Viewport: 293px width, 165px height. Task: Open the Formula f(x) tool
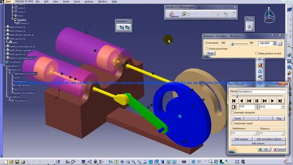[67, 162]
